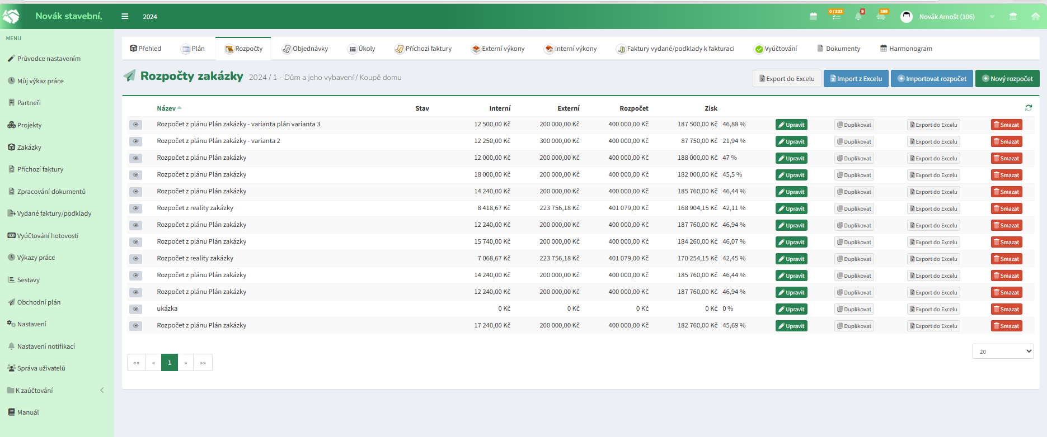Toggle eye icon for the ukázka budget
This screenshot has height=437, width=1047.
tap(135, 309)
